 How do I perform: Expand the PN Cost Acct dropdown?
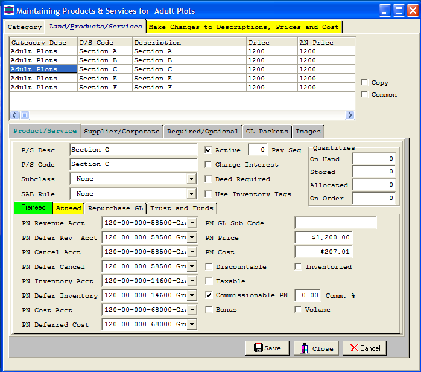192,310
